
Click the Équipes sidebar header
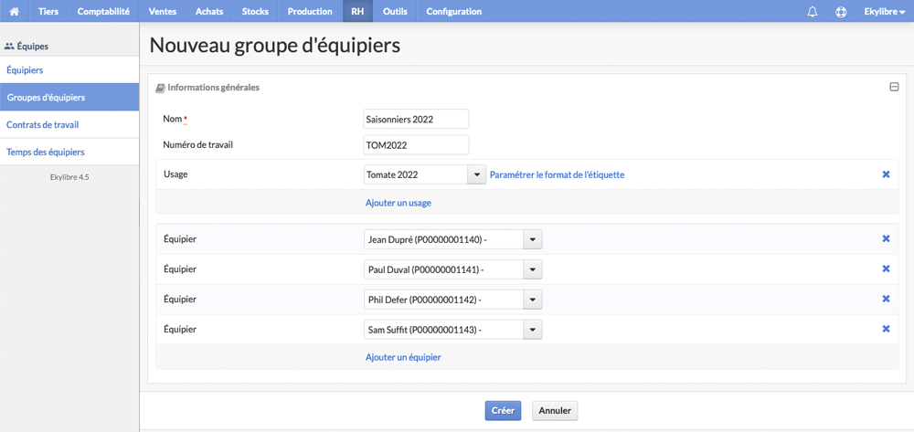pos(27,46)
